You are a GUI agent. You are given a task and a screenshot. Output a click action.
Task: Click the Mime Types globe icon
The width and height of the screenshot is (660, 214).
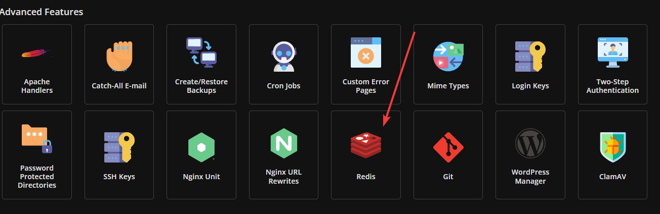pos(448,56)
